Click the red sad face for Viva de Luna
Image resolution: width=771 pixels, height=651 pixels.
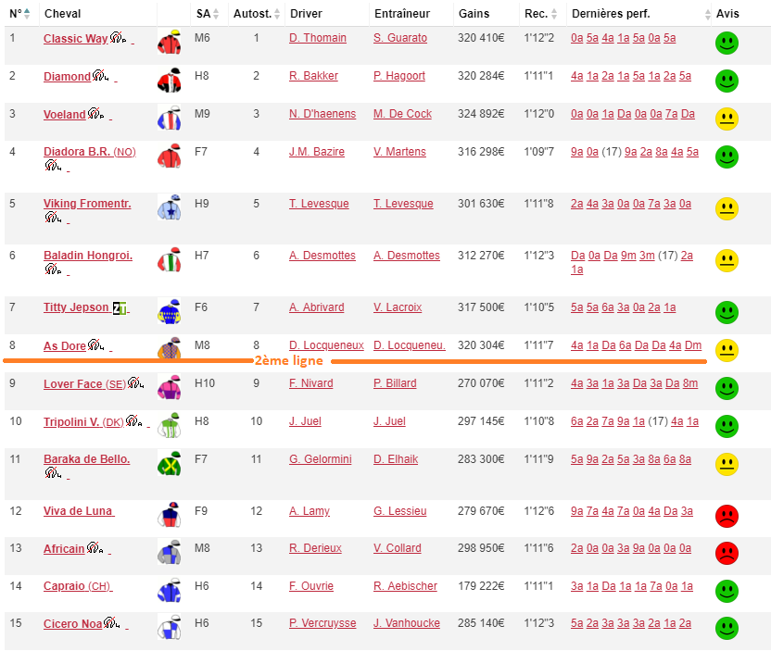pos(727,516)
